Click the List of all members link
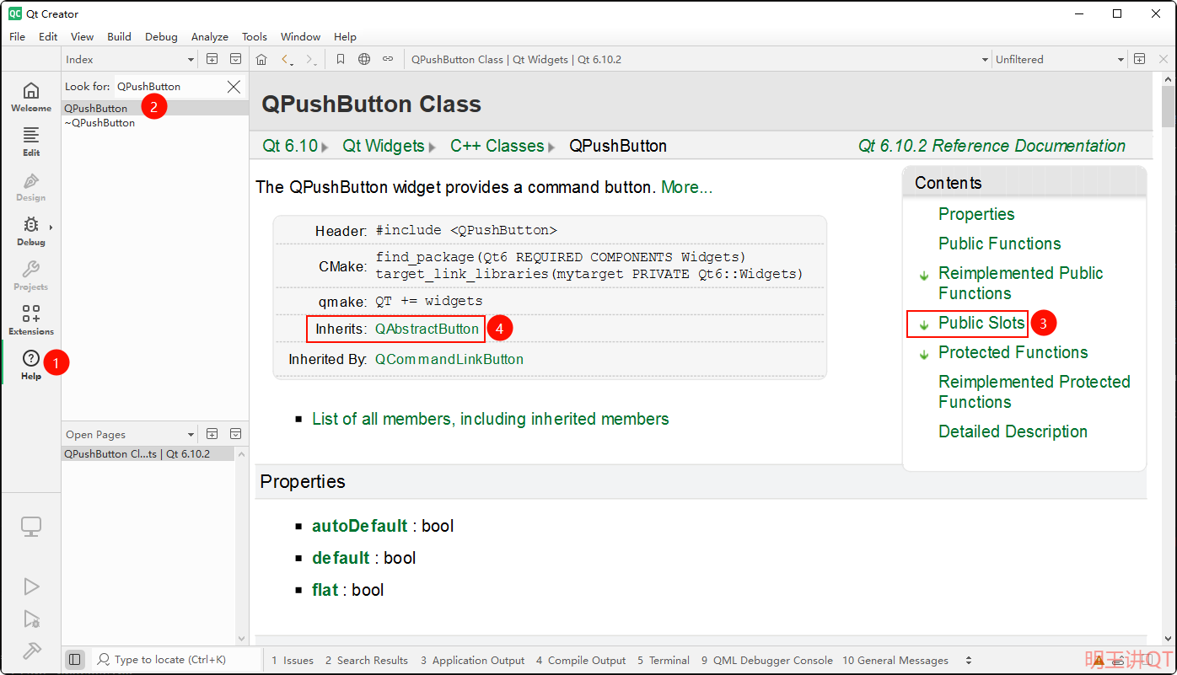Image resolution: width=1177 pixels, height=675 pixels. click(490, 419)
